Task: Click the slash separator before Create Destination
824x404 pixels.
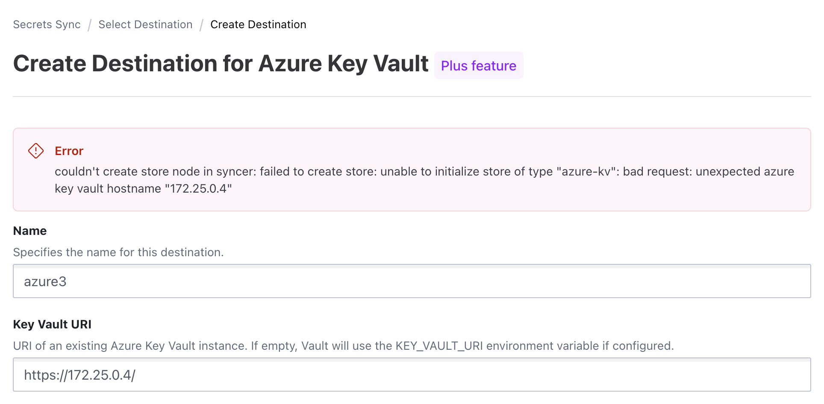Action: tap(201, 25)
